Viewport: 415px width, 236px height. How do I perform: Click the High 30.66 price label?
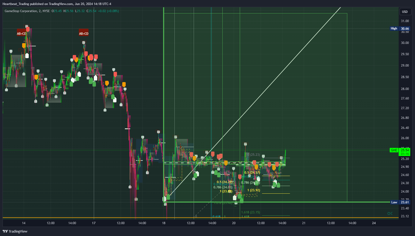point(400,28)
